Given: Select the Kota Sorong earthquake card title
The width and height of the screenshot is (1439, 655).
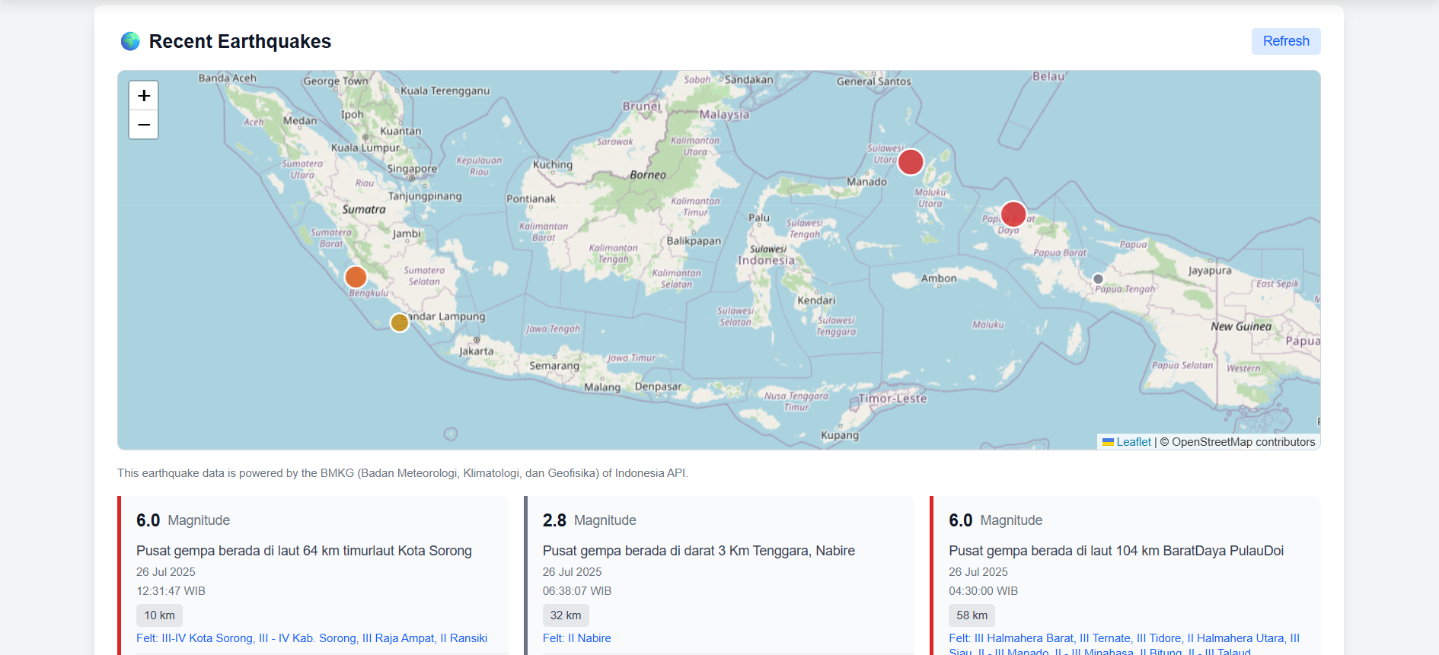Looking at the screenshot, I should click(304, 551).
